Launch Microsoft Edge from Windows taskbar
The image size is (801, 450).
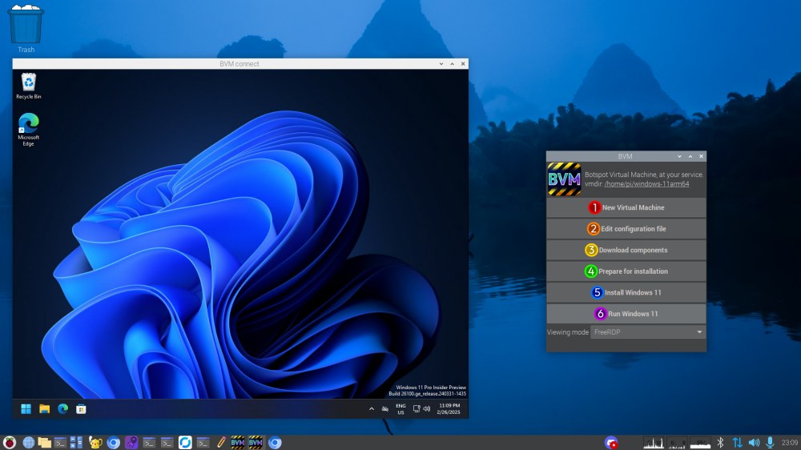(x=62, y=409)
